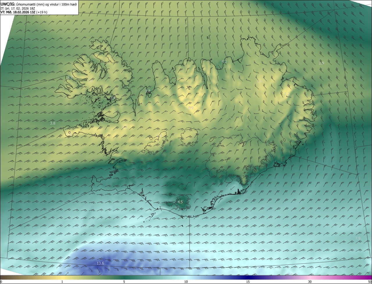Click the 13.6 value label on the map
This screenshot has width=372, height=284.
point(100,263)
